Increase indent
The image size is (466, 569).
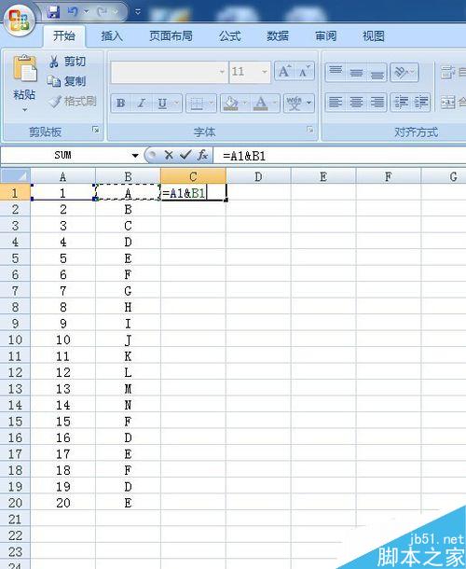point(420,103)
